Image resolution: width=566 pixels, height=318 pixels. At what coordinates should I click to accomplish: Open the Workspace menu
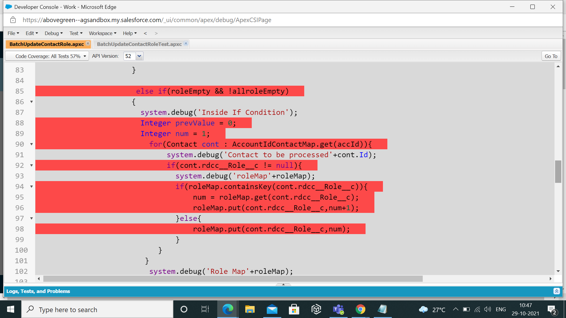[103, 33]
